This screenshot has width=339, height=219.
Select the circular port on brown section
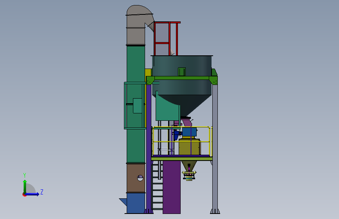pos(140,178)
